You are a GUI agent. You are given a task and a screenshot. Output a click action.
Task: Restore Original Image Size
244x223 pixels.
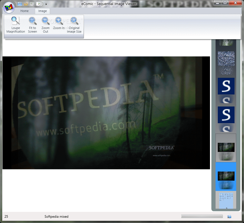(74, 25)
